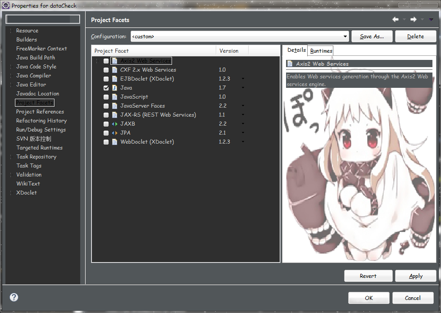Focus the filter text field
The width and height of the screenshot is (441, 313).
(43, 19)
